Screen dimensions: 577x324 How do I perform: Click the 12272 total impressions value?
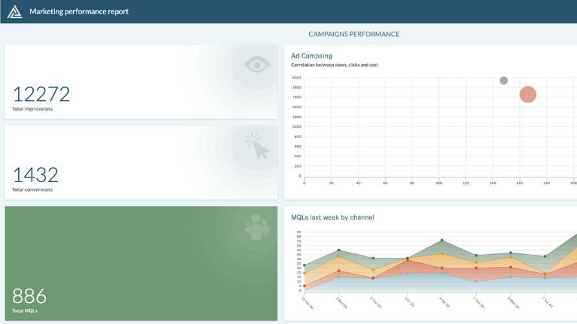41,95
